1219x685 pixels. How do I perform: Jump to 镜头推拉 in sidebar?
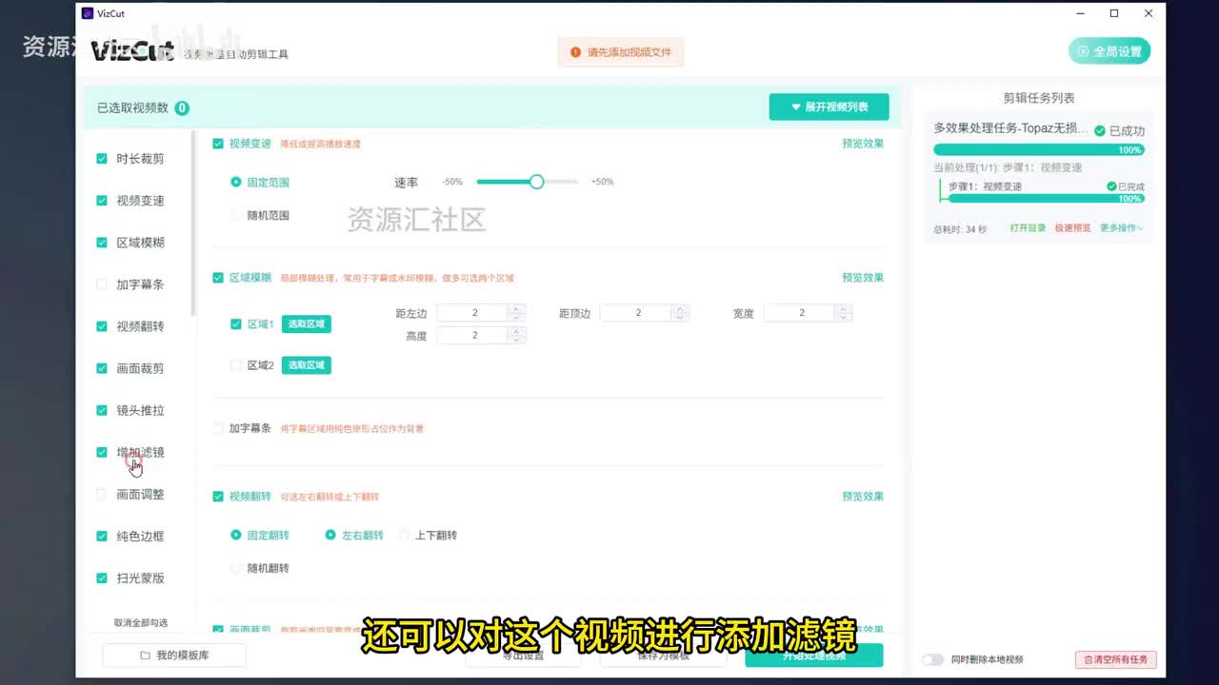140,410
